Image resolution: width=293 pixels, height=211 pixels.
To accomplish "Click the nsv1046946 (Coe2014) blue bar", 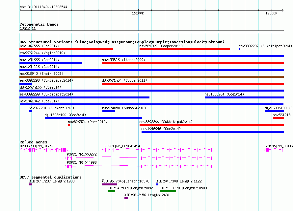I will (213, 132).
